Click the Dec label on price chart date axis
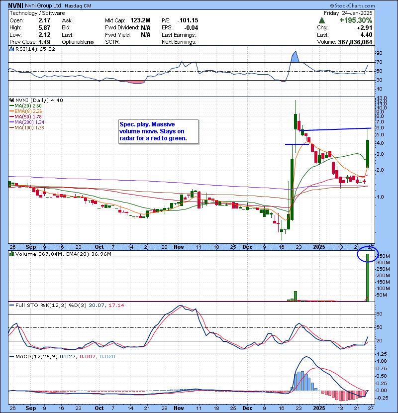398x413 pixels. tap(247, 247)
